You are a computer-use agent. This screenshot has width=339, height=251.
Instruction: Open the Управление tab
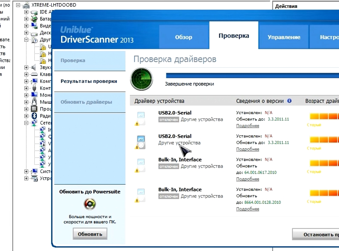(x=284, y=37)
